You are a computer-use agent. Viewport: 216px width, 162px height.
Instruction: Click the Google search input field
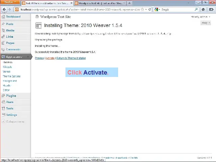pos(178,9)
